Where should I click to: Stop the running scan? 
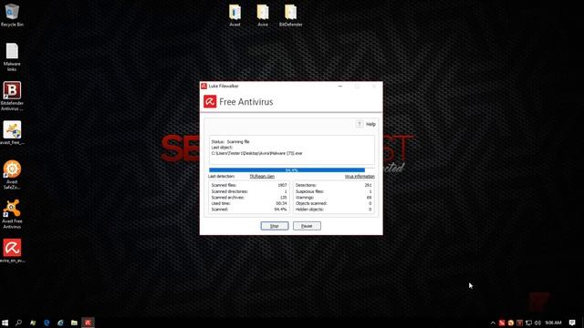pyautogui.click(x=275, y=226)
